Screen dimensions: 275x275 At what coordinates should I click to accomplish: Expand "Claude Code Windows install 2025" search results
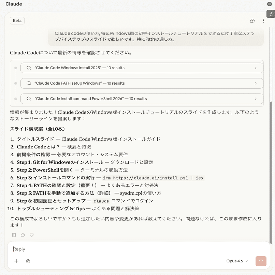coord(142,68)
